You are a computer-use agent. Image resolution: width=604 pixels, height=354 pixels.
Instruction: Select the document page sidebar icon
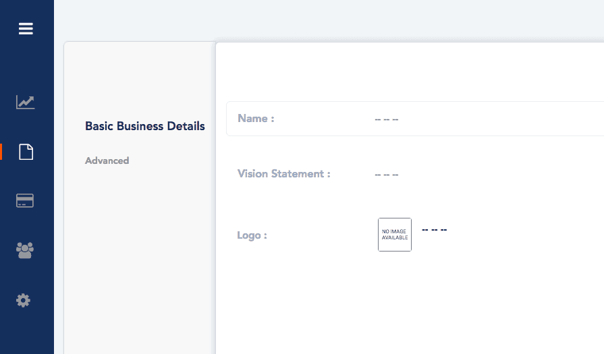tap(26, 152)
